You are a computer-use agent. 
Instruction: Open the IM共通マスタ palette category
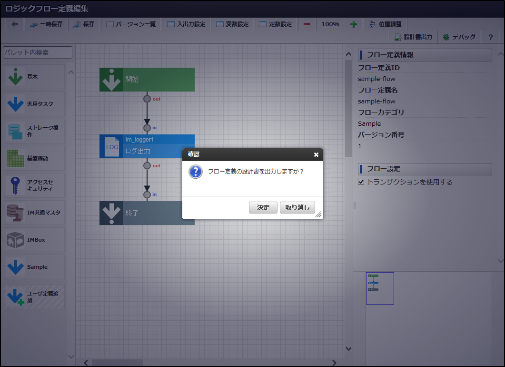pyautogui.click(x=16, y=212)
